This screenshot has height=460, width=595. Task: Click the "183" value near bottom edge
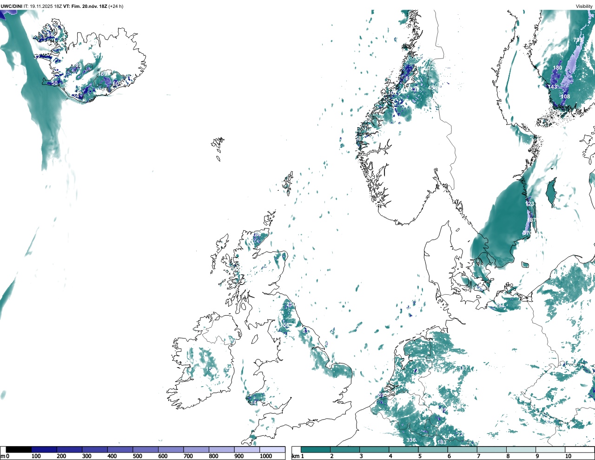(x=442, y=442)
